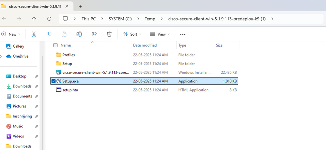The height and width of the screenshot is (150, 326).
Task: Click the Delete trash bin icon
Action: pos(109,34)
